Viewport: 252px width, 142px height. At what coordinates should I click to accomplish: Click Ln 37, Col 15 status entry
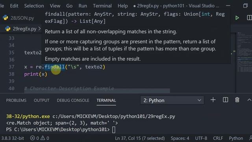tap(140, 138)
